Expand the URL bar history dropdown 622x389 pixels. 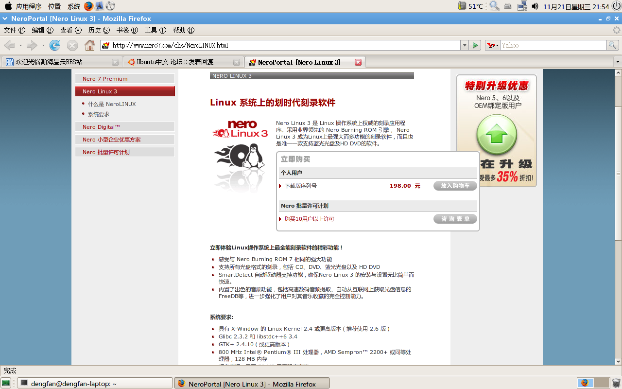click(x=465, y=45)
